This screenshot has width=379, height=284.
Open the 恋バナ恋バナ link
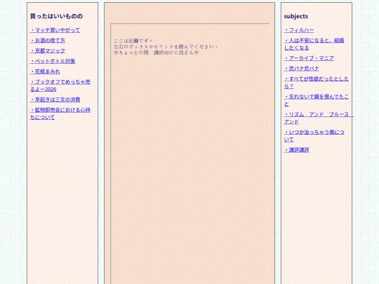(x=302, y=69)
